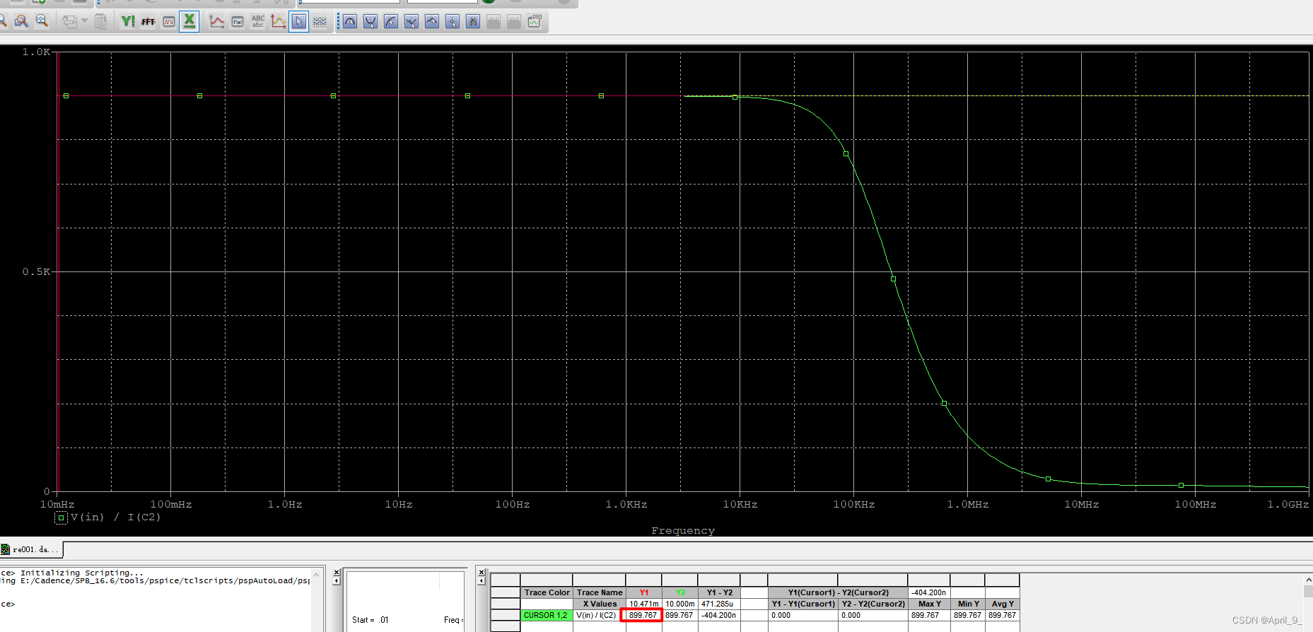Viewport: 1313px width, 632px height.
Task: Click the output log scrollbar up arrow
Action: pyautogui.click(x=316, y=575)
